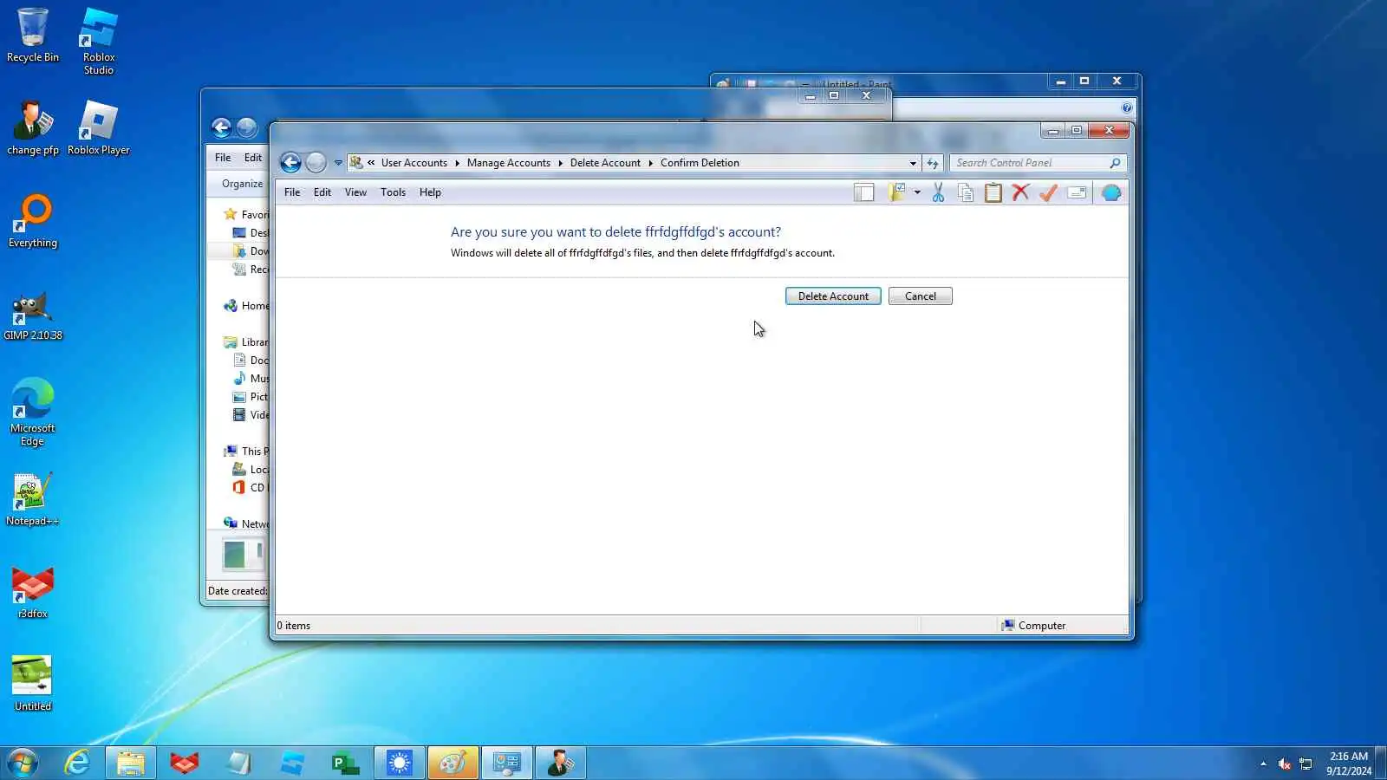Image resolution: width=1387 pixels, height=780 pixels.
Task: Expand the arrow after Delete Account breadcrumb
Action: pyautogui.click(x=650, y=163)
